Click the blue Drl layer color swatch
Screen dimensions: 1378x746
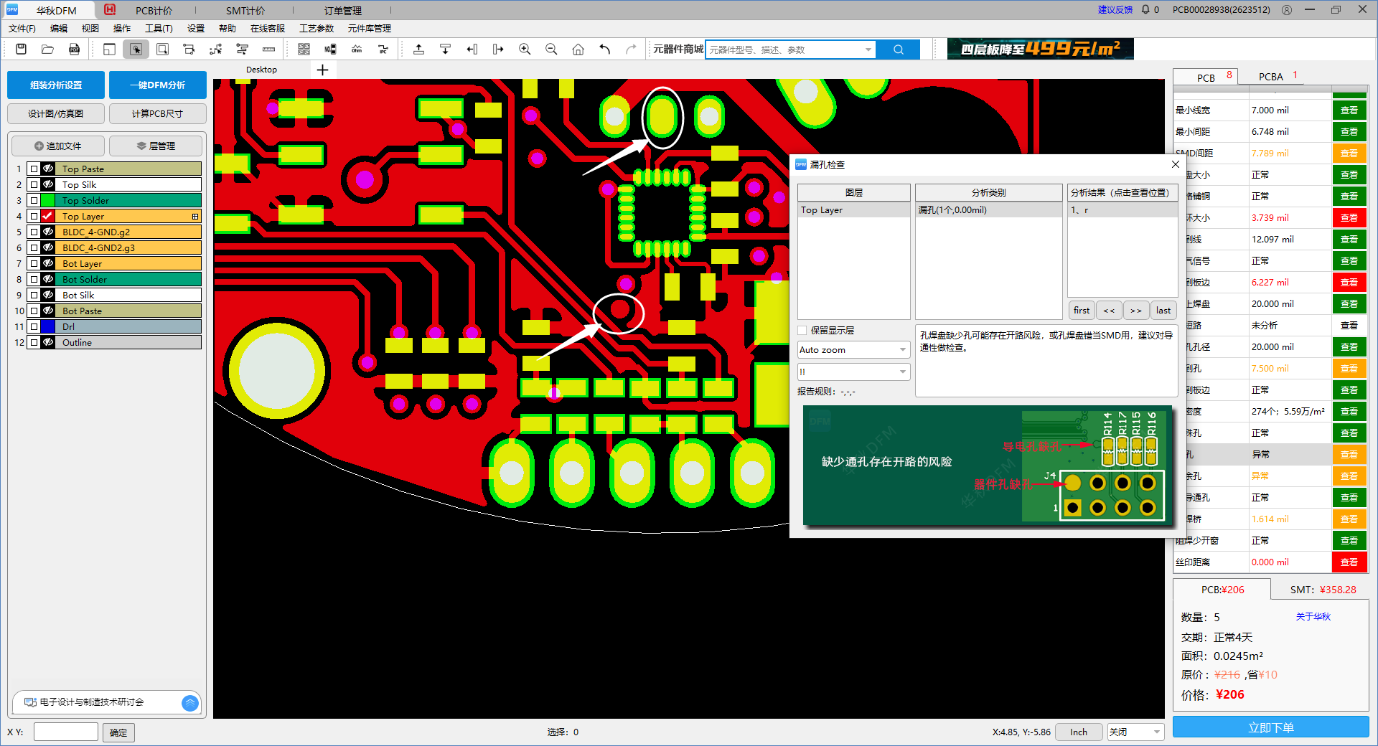click(48, 326)
